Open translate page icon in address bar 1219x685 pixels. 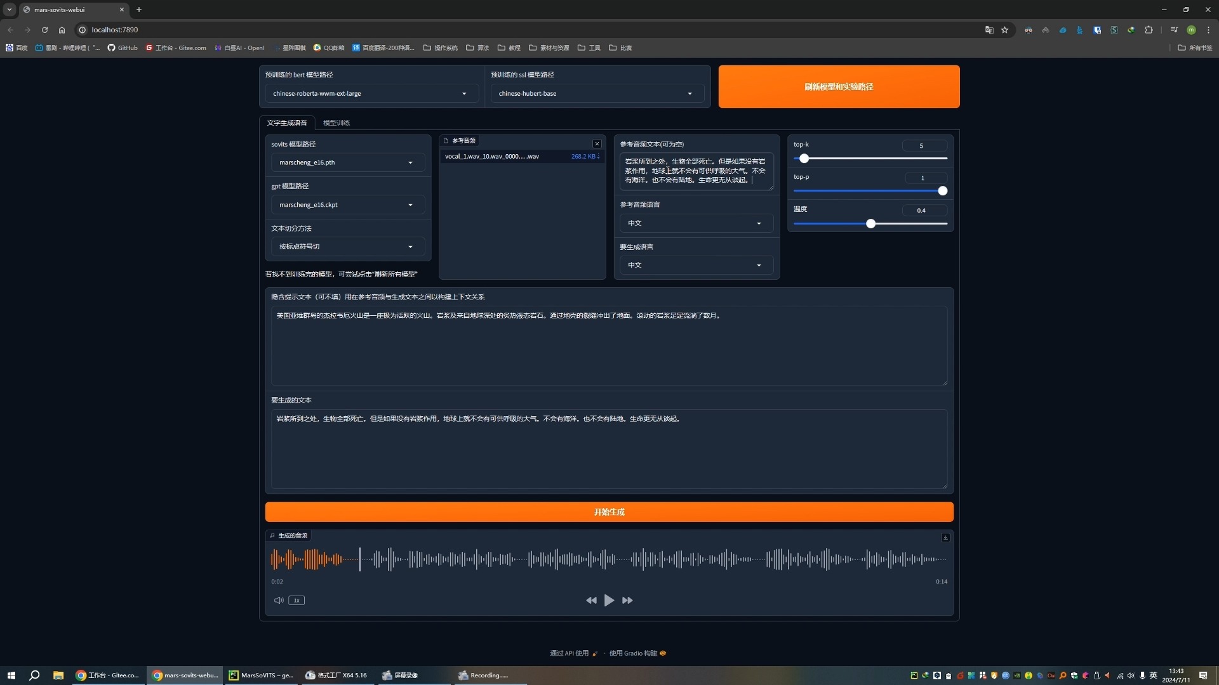[x=989, y=30]
